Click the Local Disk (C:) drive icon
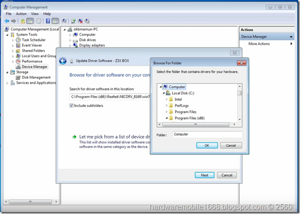Screen dimensions: 300x214 coord(168,93)
